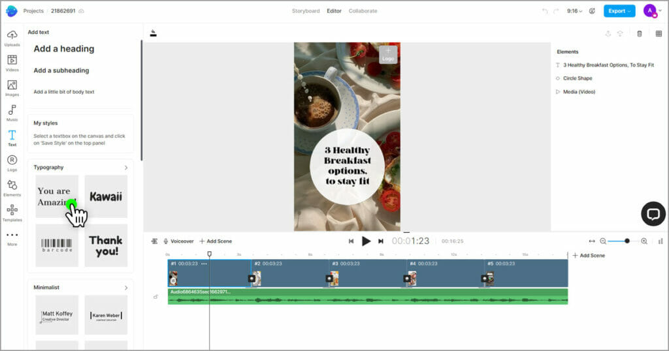The image size is (669, 351).
Task: Select the You are Amazing text style
Action: coord(57,196)
